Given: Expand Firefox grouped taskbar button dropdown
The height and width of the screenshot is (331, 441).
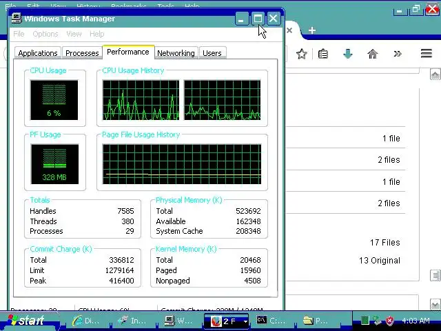Looking at the screenshot, I should click(245, 321).
